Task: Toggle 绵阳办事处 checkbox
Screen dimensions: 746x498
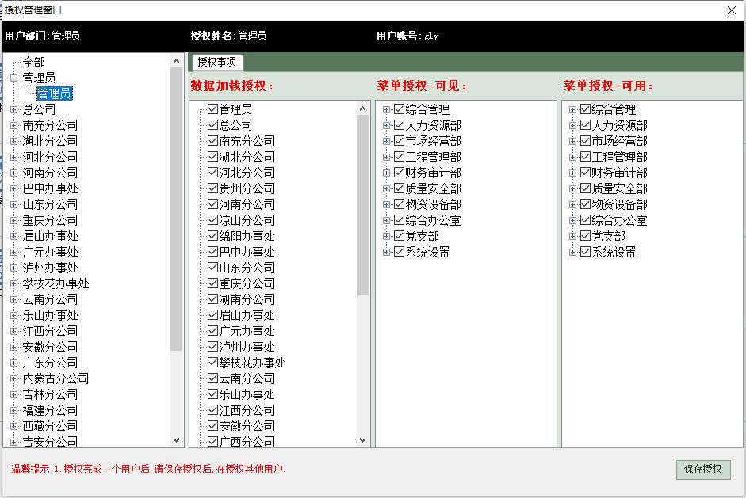Action: click(212, 236)
